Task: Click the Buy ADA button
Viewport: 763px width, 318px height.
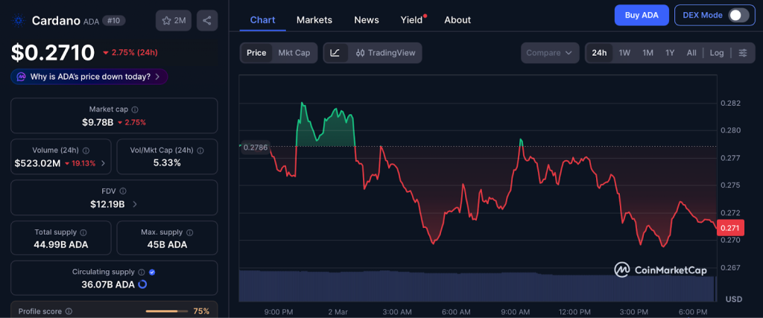Action: pos(642,15)
